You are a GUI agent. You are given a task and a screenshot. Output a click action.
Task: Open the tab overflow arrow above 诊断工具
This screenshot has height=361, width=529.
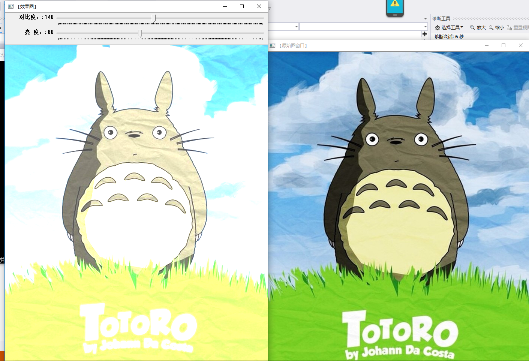(x=425, y=18)
